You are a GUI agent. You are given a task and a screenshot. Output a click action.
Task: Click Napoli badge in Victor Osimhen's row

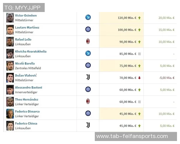(88, 17)
